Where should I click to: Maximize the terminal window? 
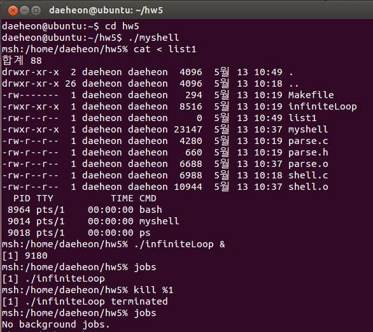point(36,10)
